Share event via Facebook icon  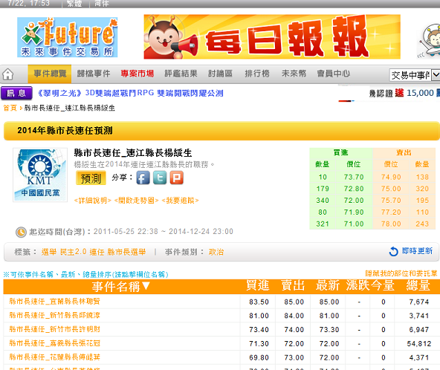tap(143, 178)
